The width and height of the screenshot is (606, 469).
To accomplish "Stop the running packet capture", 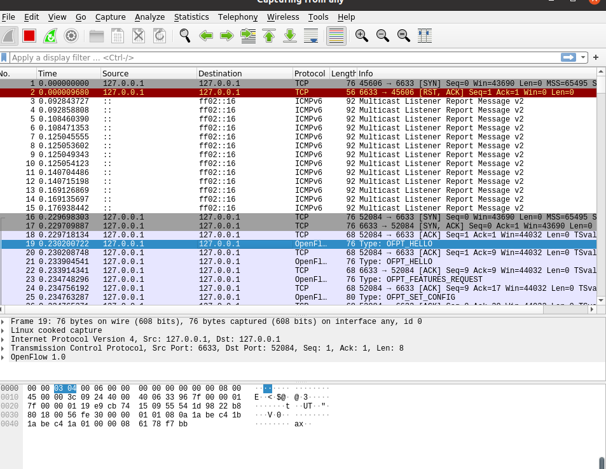I will 29,36.
